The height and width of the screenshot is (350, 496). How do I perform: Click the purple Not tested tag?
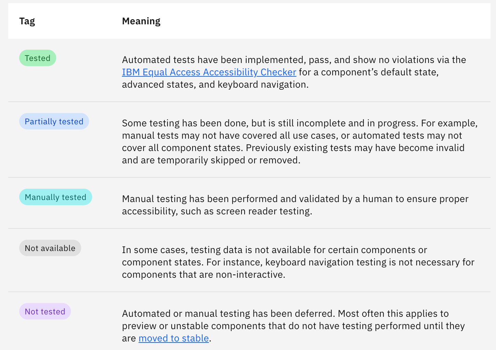coord(45,312)
